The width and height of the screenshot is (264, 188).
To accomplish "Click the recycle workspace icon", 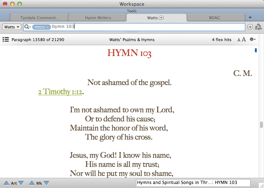I will coord(258,27).
